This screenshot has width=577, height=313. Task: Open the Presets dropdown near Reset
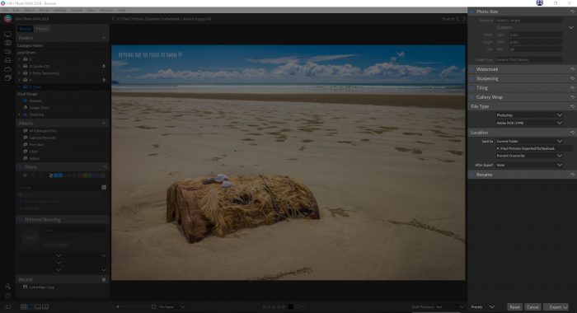(x=483, y=306)
